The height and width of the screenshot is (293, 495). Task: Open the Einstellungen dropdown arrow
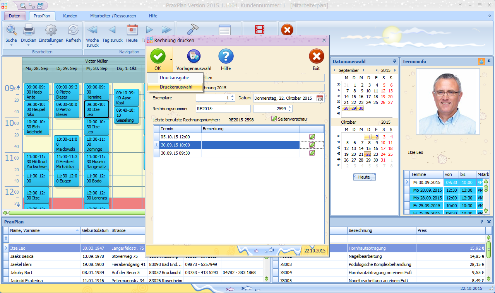point(51,45)
